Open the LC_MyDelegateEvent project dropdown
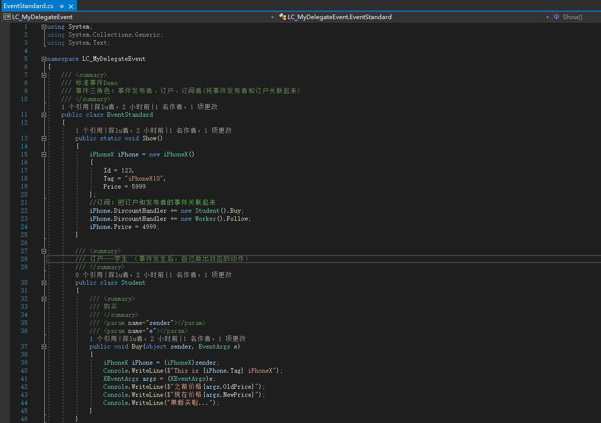601x423 pixels. tap(273, 17)
